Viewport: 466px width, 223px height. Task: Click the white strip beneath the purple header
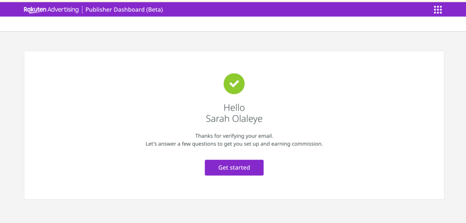[233, 24]
